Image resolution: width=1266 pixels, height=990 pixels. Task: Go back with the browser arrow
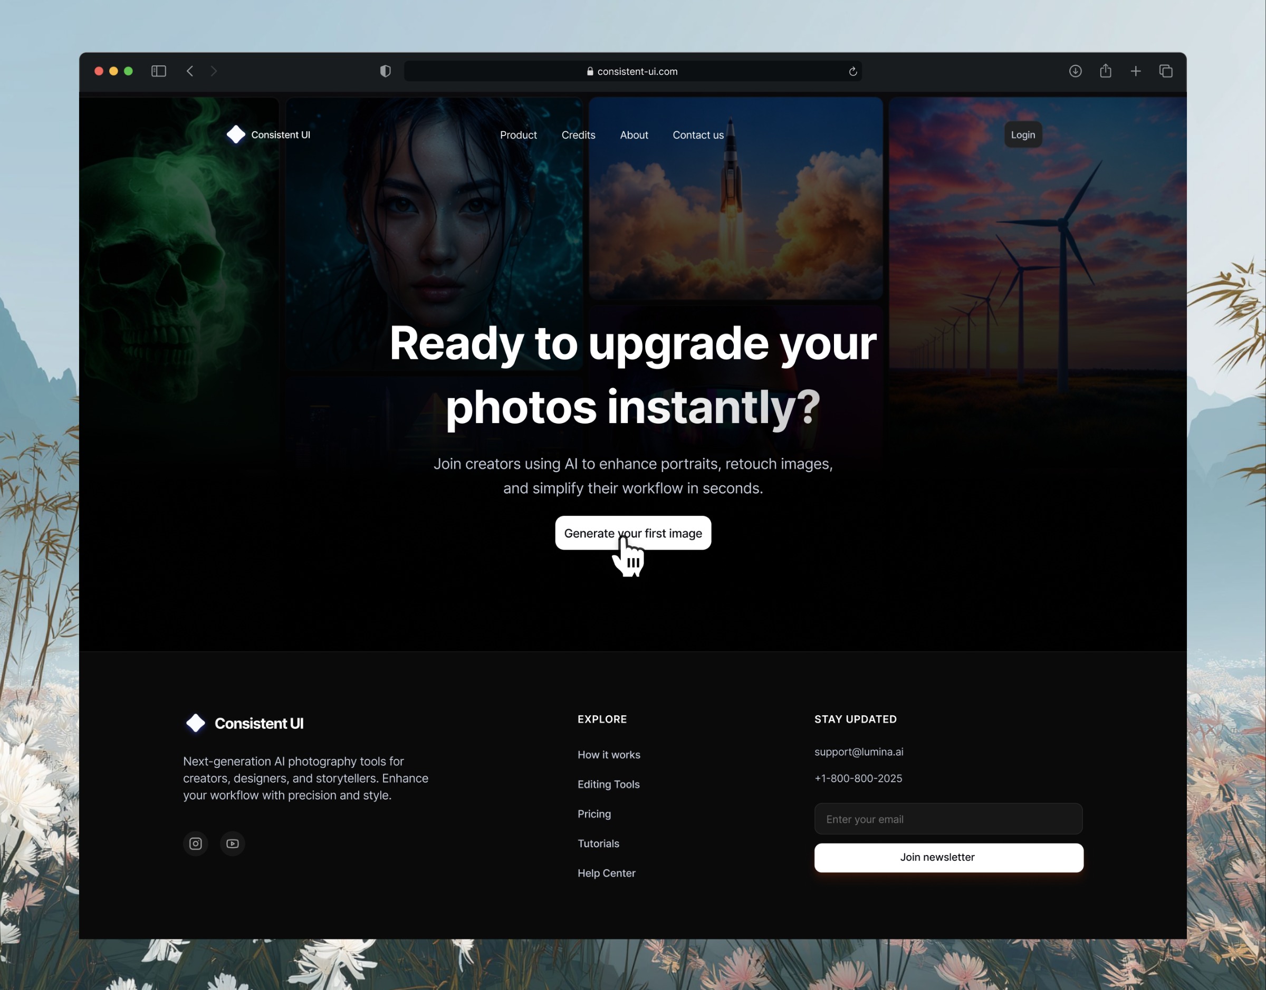click(x=189, y=71)
